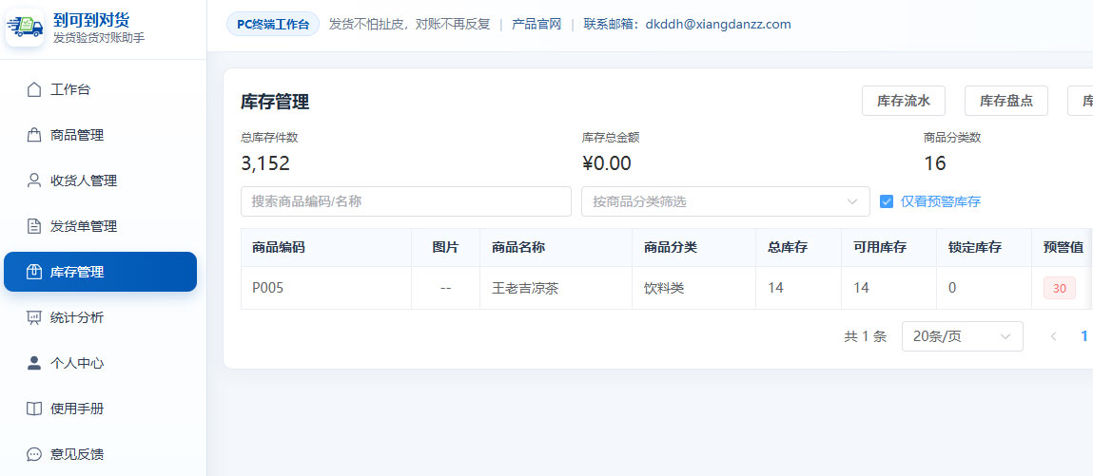Go to previous page with the arrow
The width and height of the screenshot is (1093, 476).
1053,337
